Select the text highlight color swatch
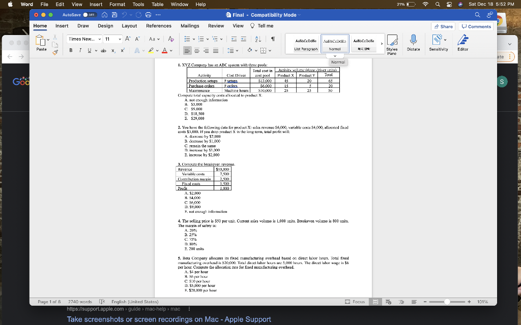521x325 pixels. click(151, 50)
